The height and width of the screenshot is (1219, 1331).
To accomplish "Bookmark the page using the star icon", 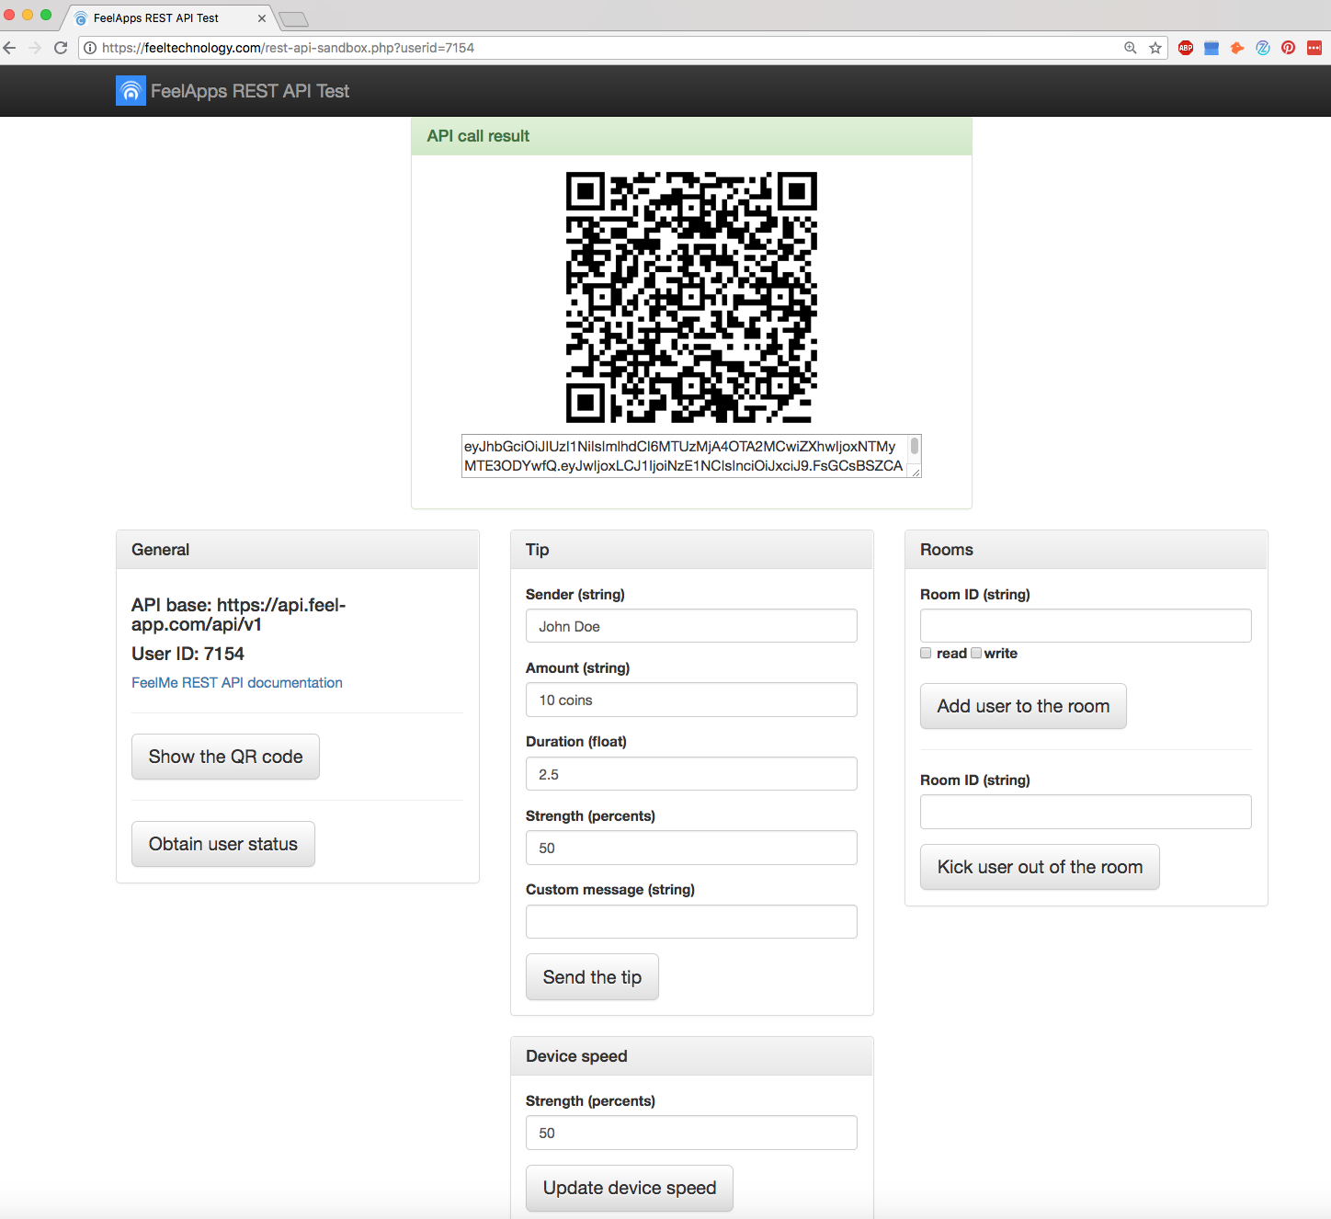I will 1155,48.
